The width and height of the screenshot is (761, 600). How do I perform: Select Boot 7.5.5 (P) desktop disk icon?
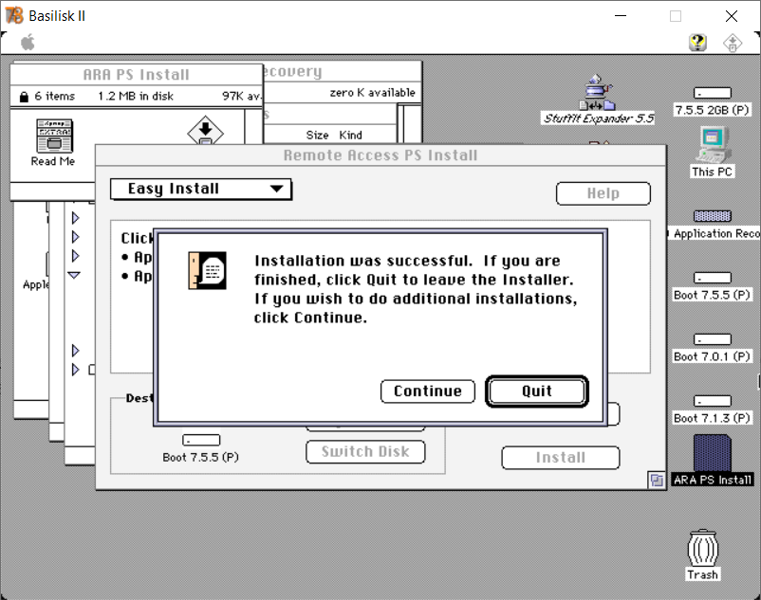[x=712, y=278]
